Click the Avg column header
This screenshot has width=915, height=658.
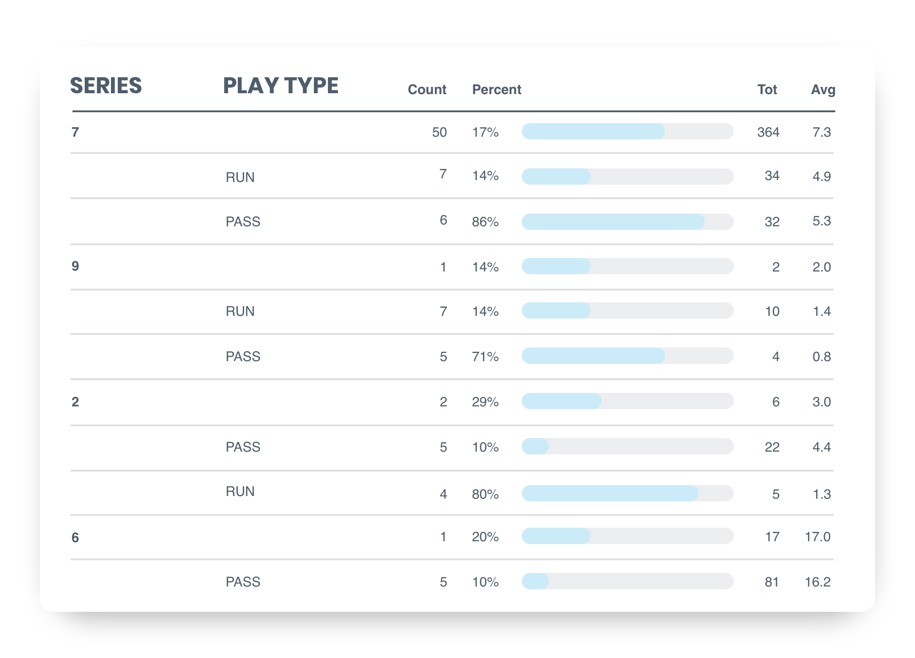point(823,90)
